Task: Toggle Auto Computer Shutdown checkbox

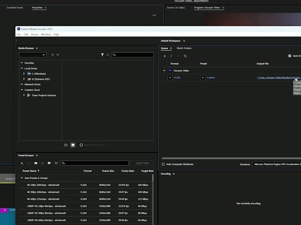Action: coord(163,164)
